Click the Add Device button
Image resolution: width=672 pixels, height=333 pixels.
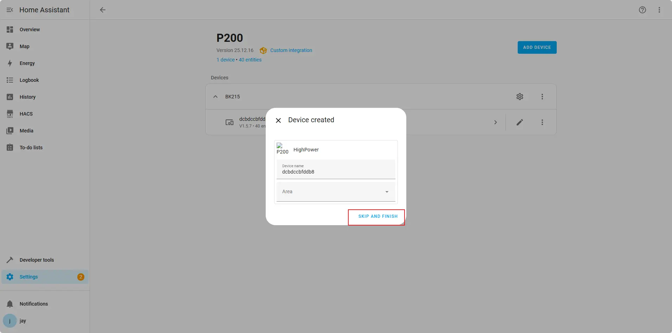click(537, 47)
